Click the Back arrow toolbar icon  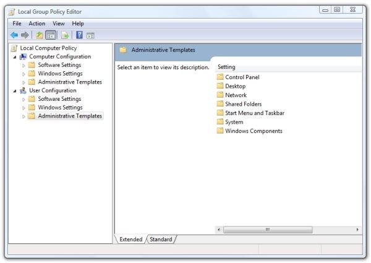point(14,35)
